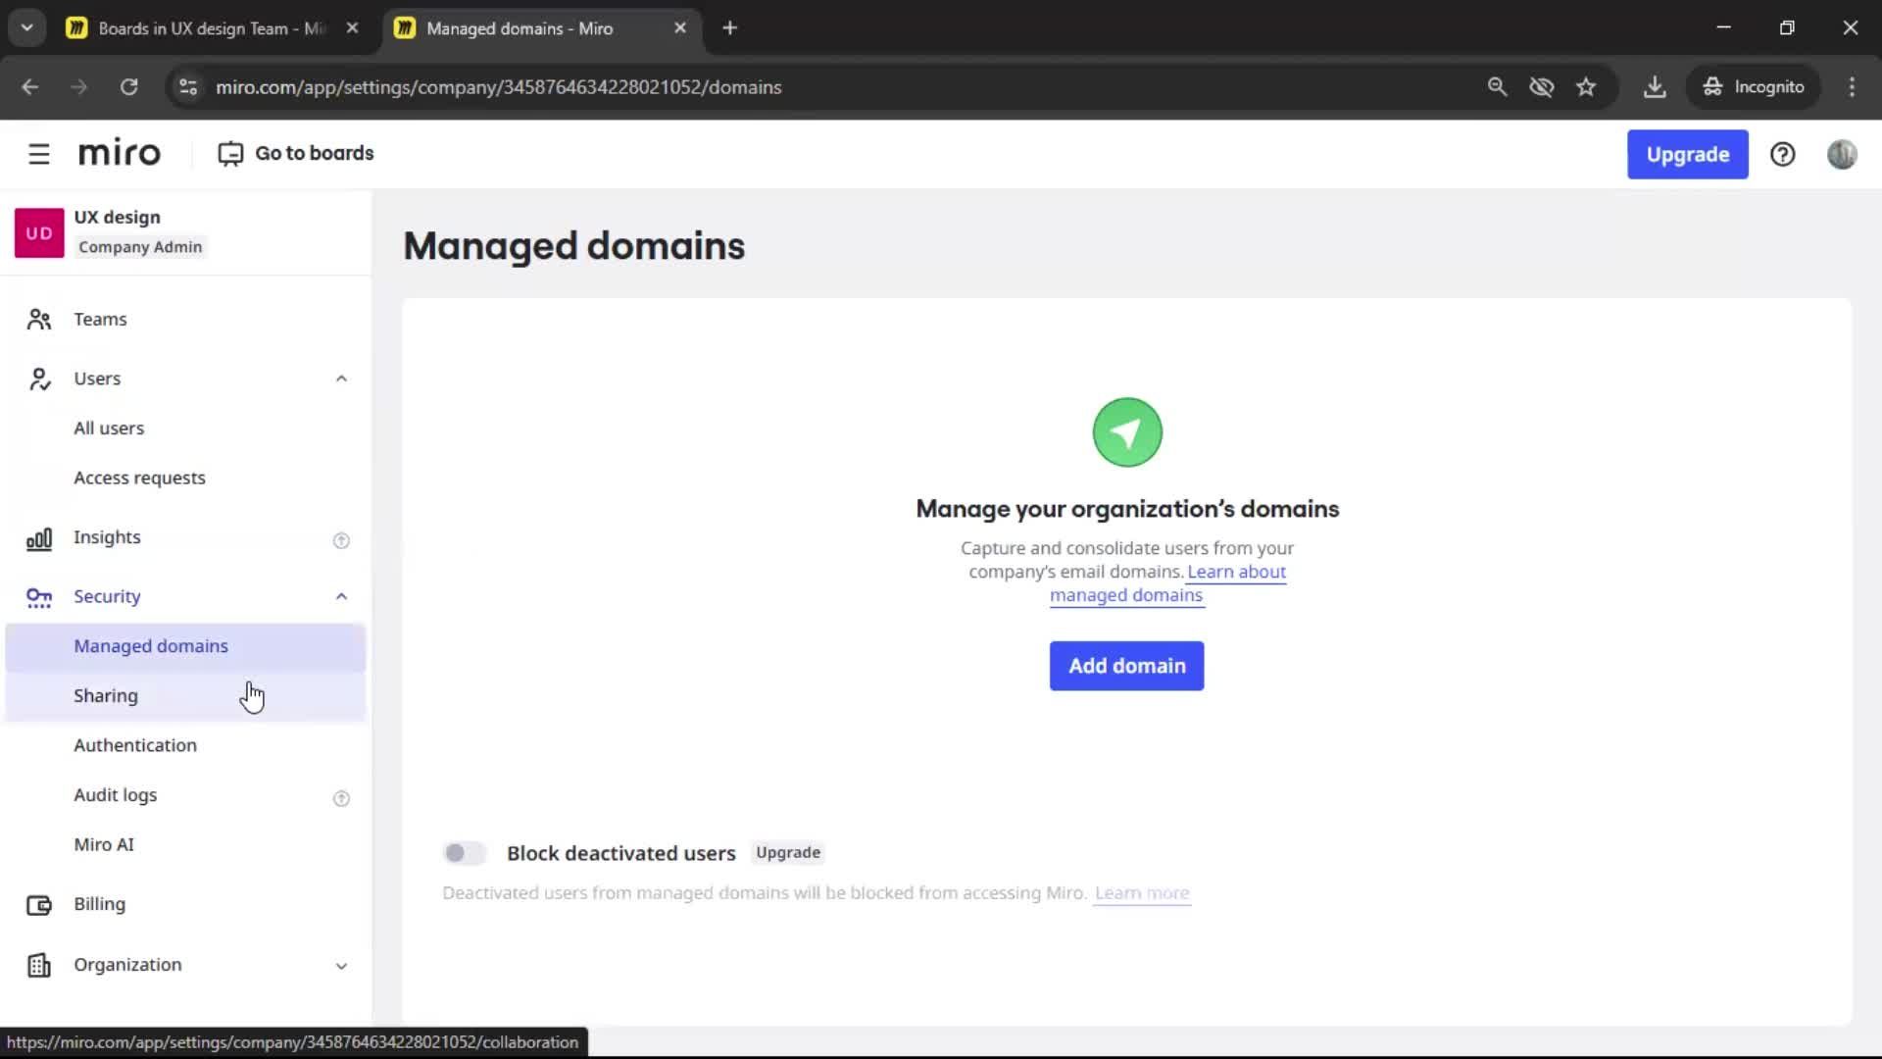Image resolution: width=1882 pixels, height=1059 pixels.
Task: Click the Audit logs upgrade arrow badge
Action: pyautogui.click(x=341, y=798)
